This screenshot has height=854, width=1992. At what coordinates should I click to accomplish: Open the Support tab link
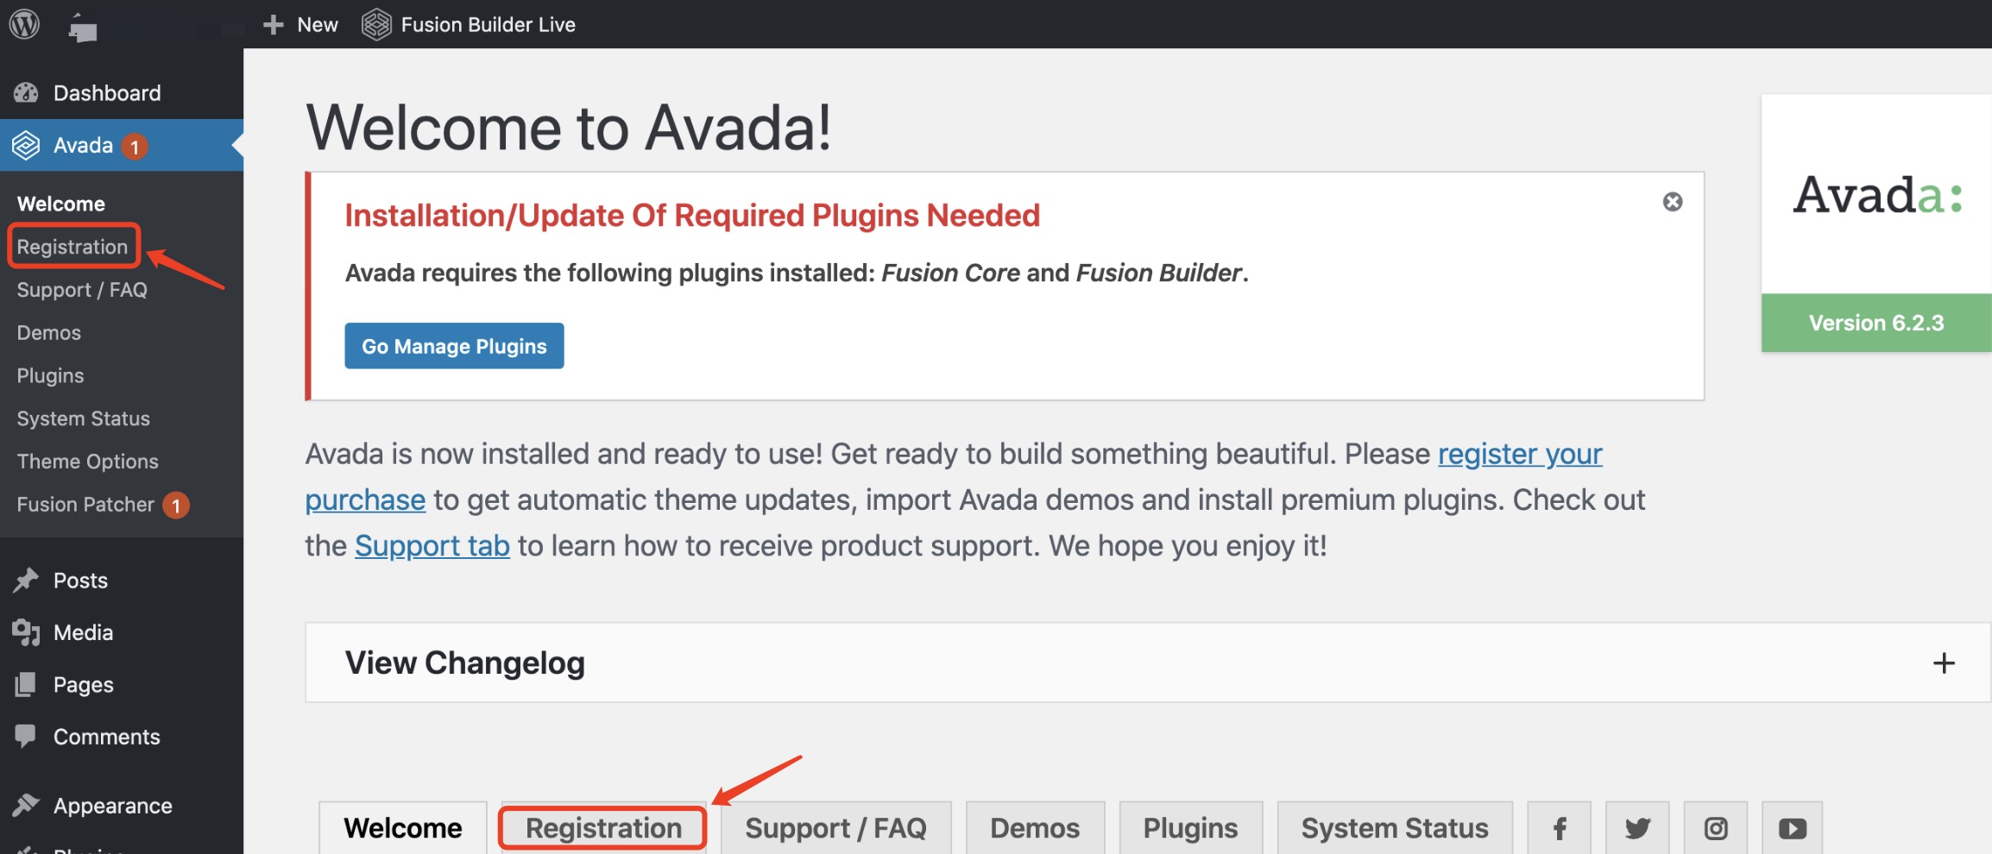point(432,545)
